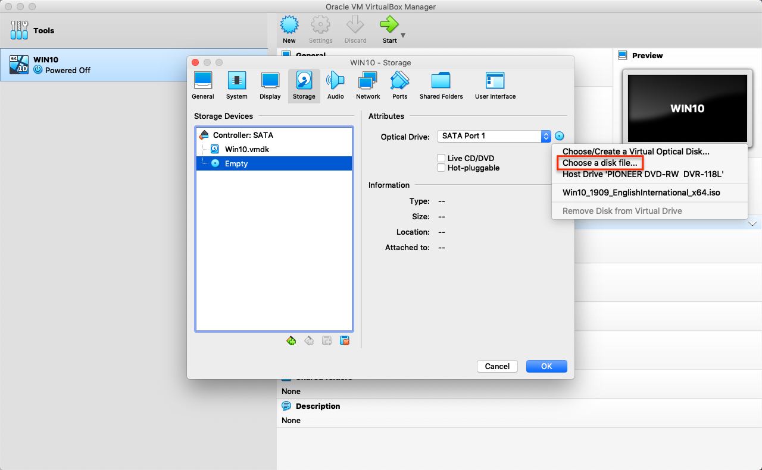Click the Description section header
Image resolution: width=762 pixels, height=470 pixels.
[317, 406]
